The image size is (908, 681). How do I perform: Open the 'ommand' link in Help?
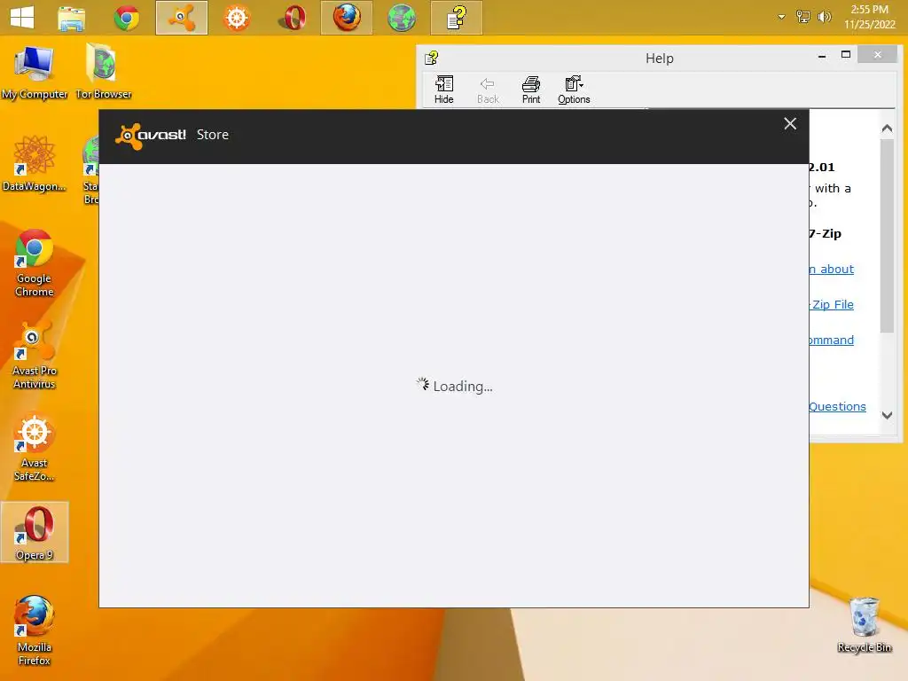(x=832, y=340)
